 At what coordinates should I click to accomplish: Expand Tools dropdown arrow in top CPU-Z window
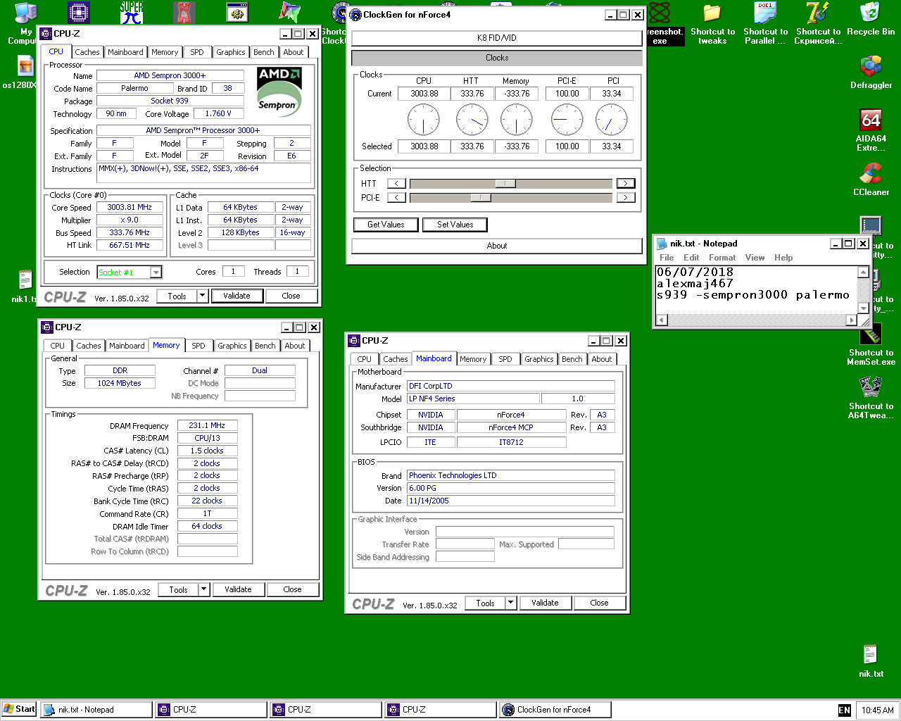[203, 296]
